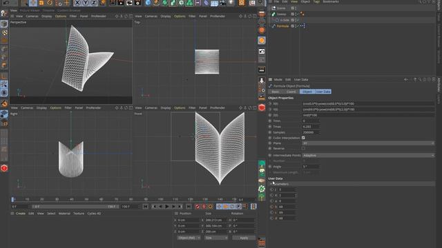The height and width of the screenshot is (248, 442).
Task: Open the Cycles 4D menu in Material Manager
Action: coord(94,214)
